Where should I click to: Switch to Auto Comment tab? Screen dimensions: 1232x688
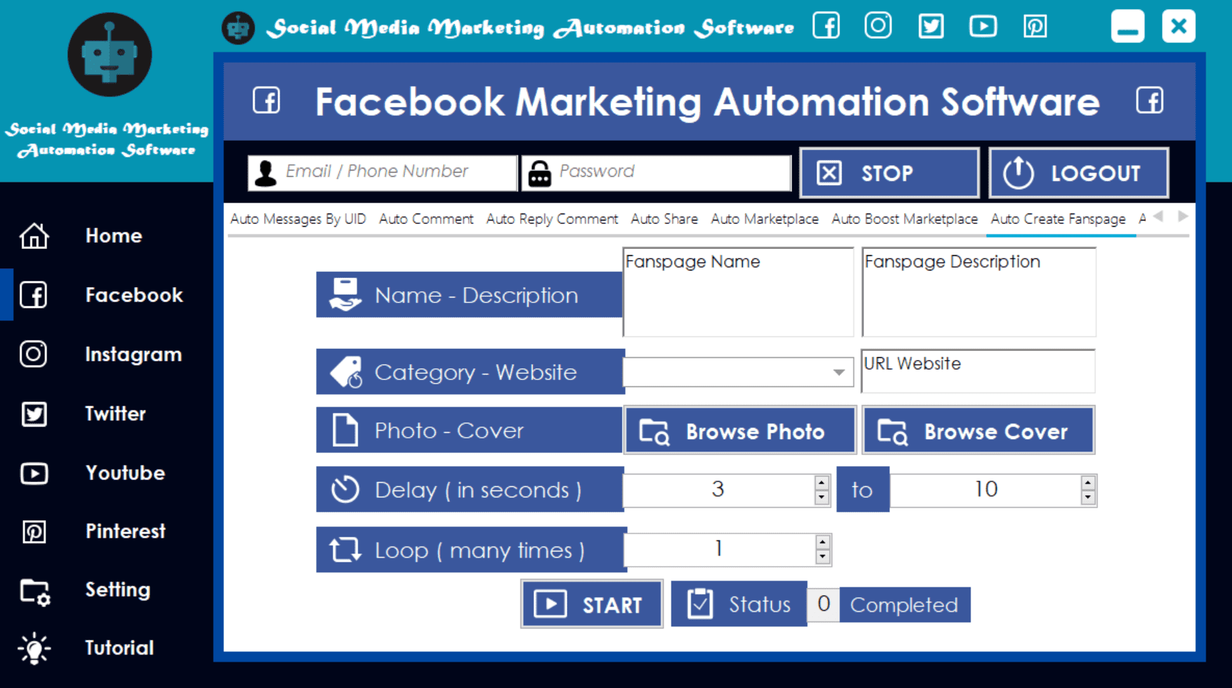coord(426,219)
